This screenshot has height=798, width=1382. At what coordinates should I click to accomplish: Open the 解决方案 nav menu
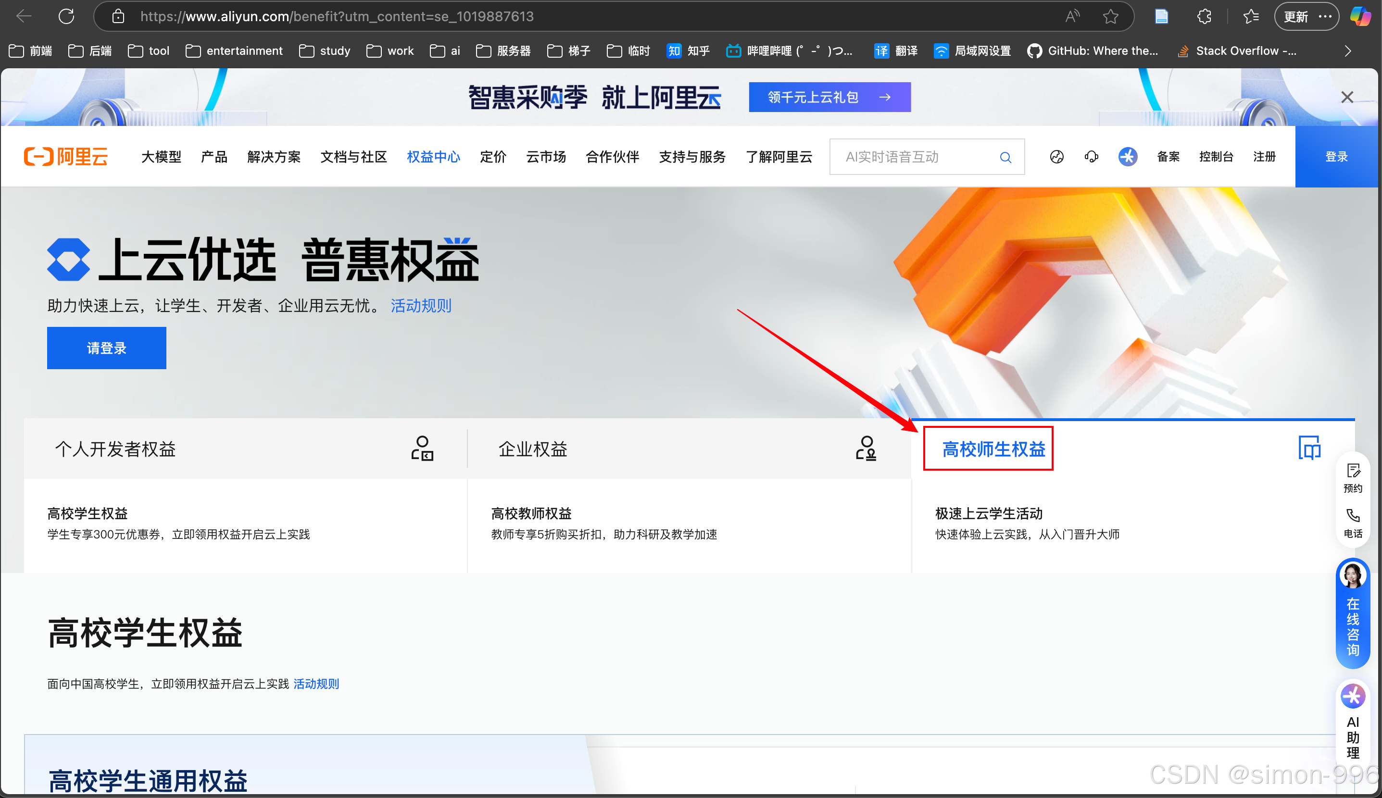coord(274,157)
